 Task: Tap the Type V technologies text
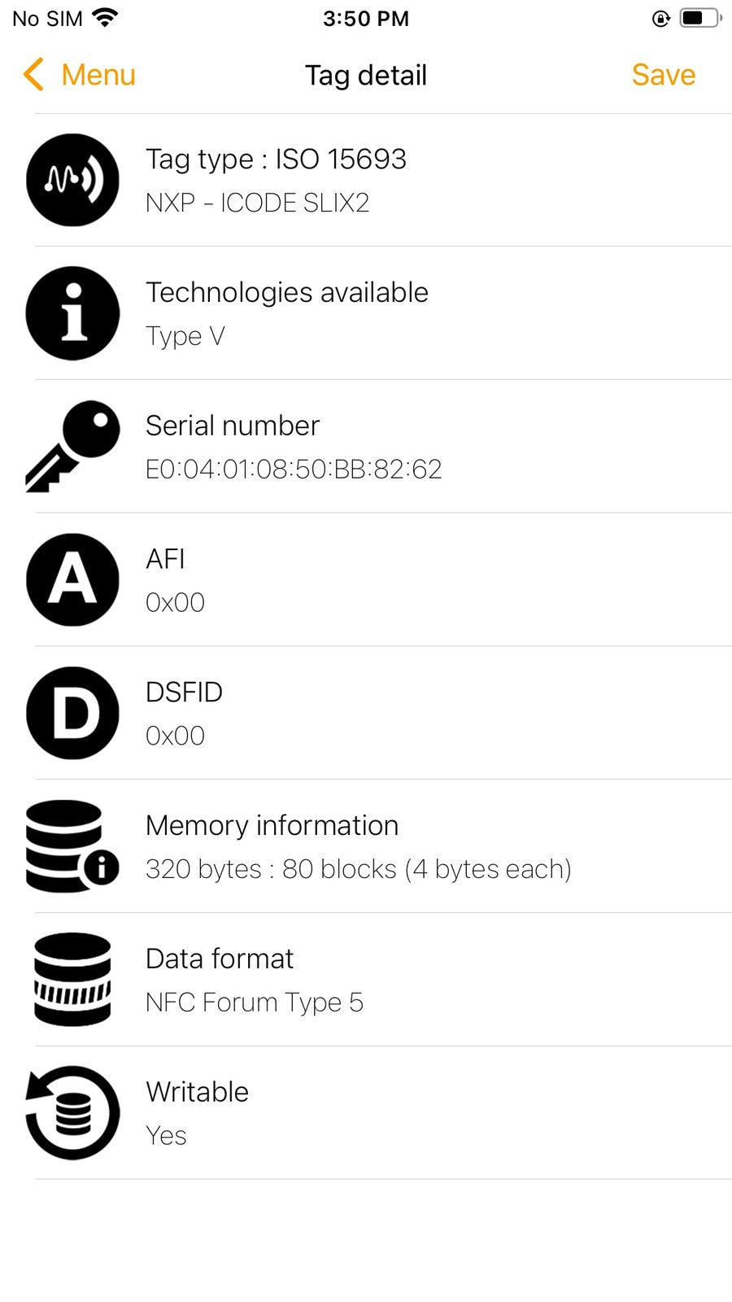(x=185, y=336)
